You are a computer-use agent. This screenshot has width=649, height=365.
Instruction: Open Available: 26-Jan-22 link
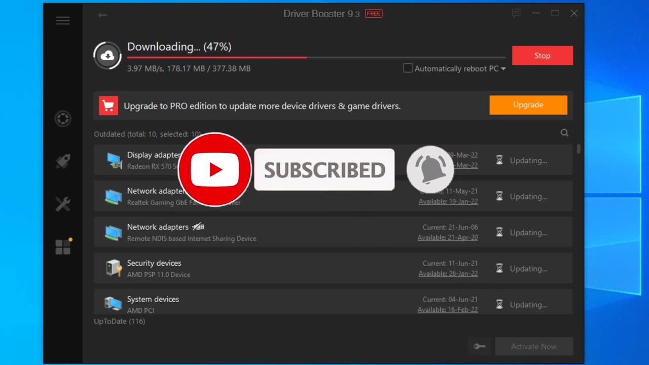coord(448,273)
